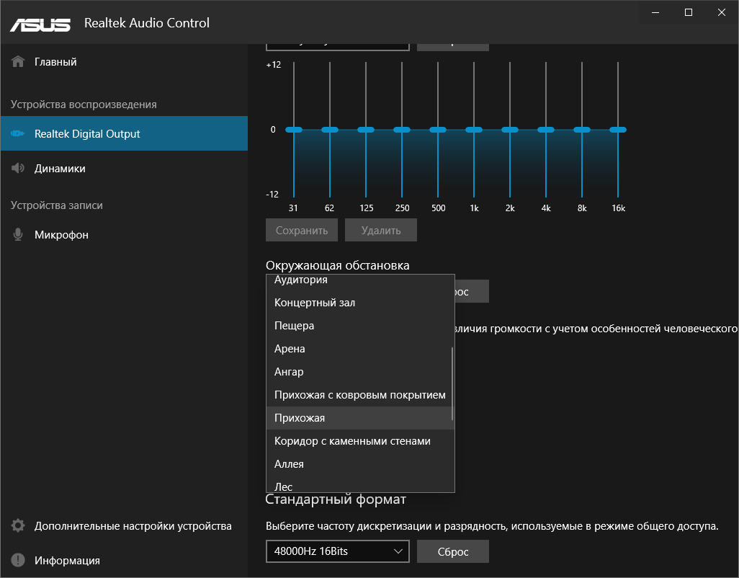The width and height of the screenshot is (739, 578).
Task: Click the 250 Hz equalizer slider handle
Action: pos(402,130)
